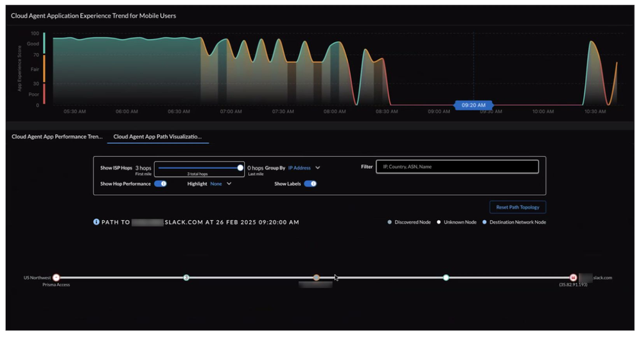
Task: Click the Show ISP Hops slider handle
Action: coord(240,168)
